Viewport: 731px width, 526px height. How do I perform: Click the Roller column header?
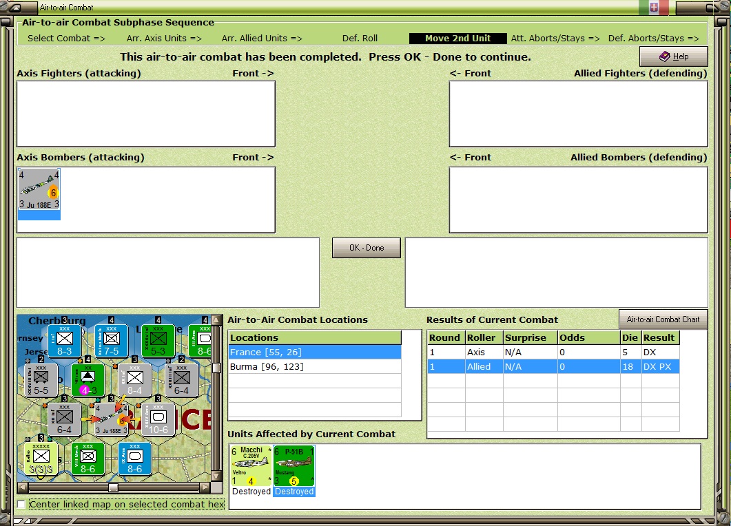(484, 338)
